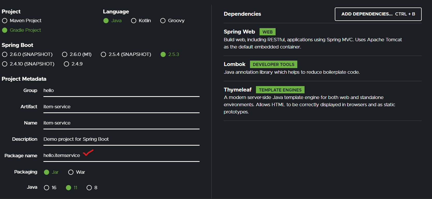Click the Thymeleaf dependency title
The height and width of the screenshot is (199, 432).
pyautogui.click(x=238, y=90)
